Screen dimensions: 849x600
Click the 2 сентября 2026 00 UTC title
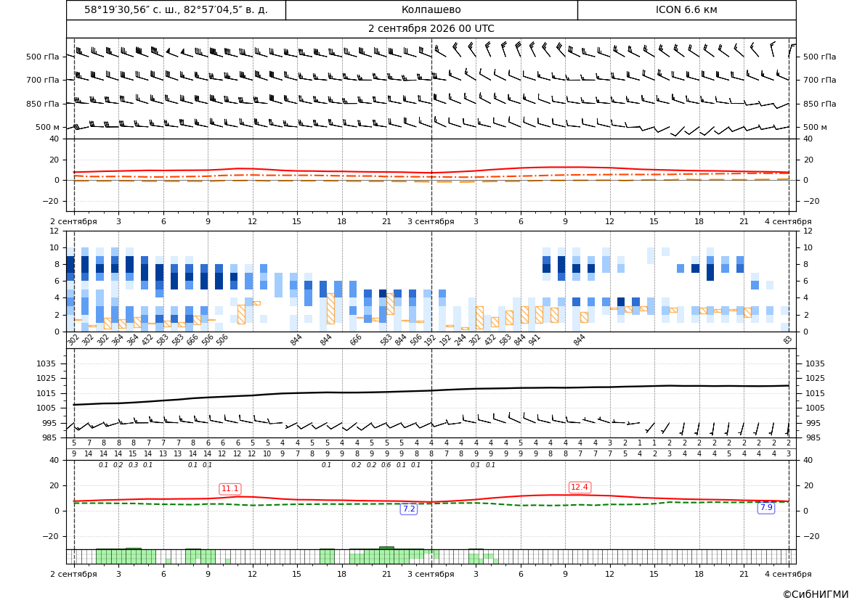click(x=431, y=29)
